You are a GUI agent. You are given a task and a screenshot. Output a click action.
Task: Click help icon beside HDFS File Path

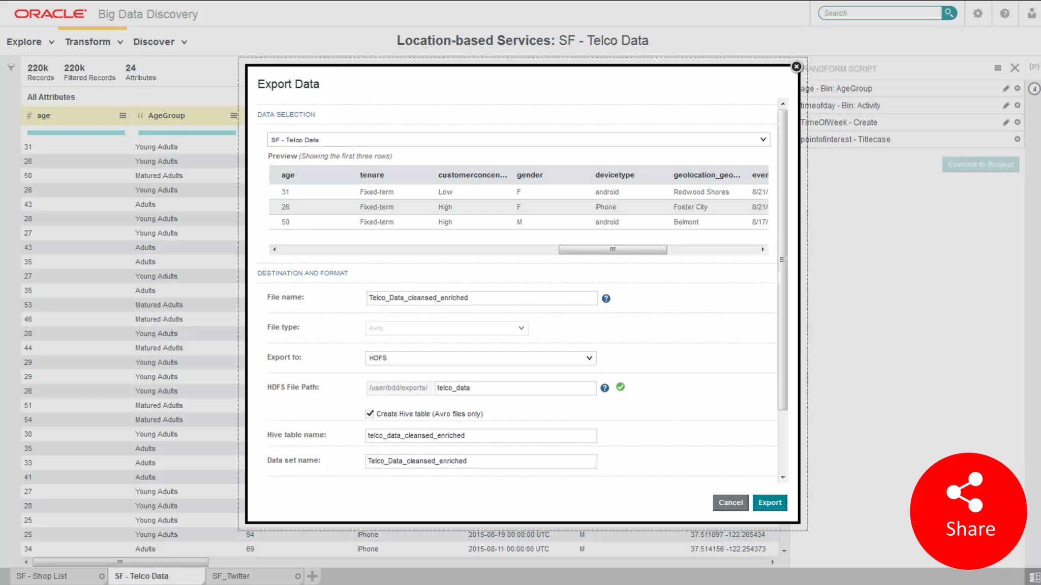click(604, 388)
